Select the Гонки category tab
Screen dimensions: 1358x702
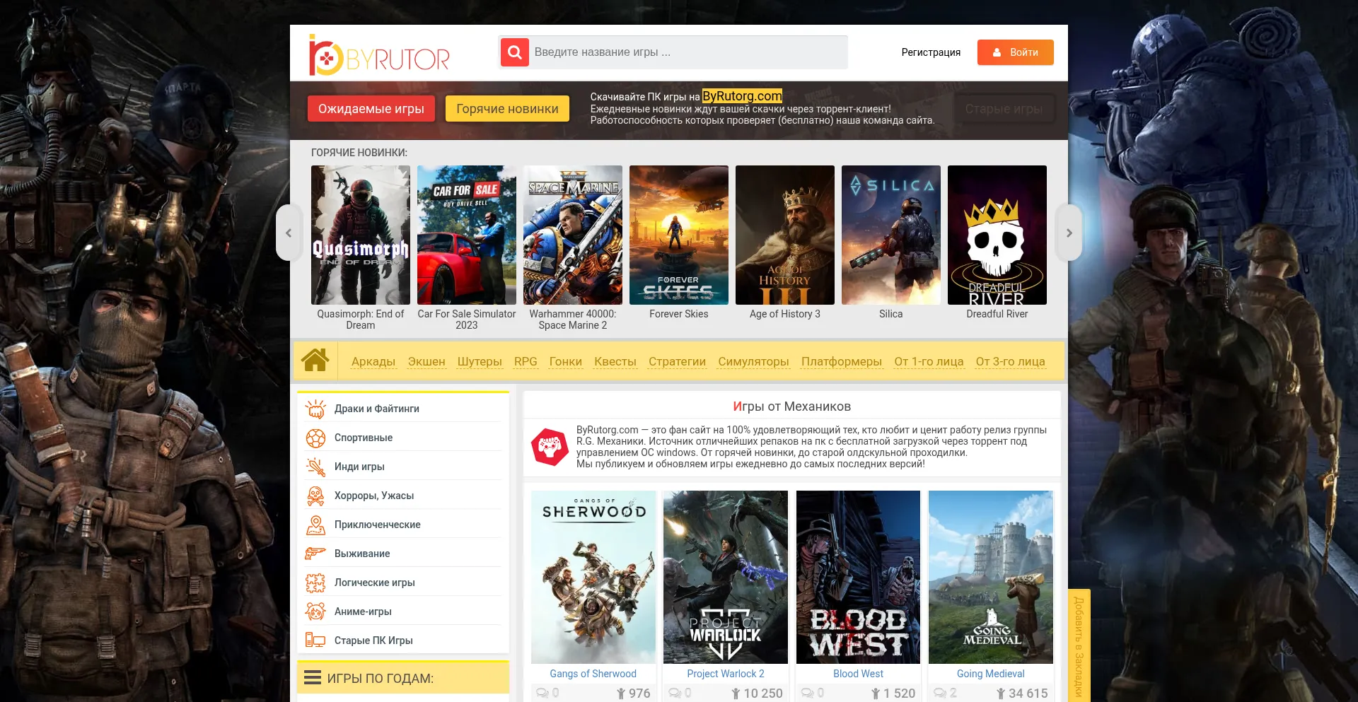[x=566, y=361]
